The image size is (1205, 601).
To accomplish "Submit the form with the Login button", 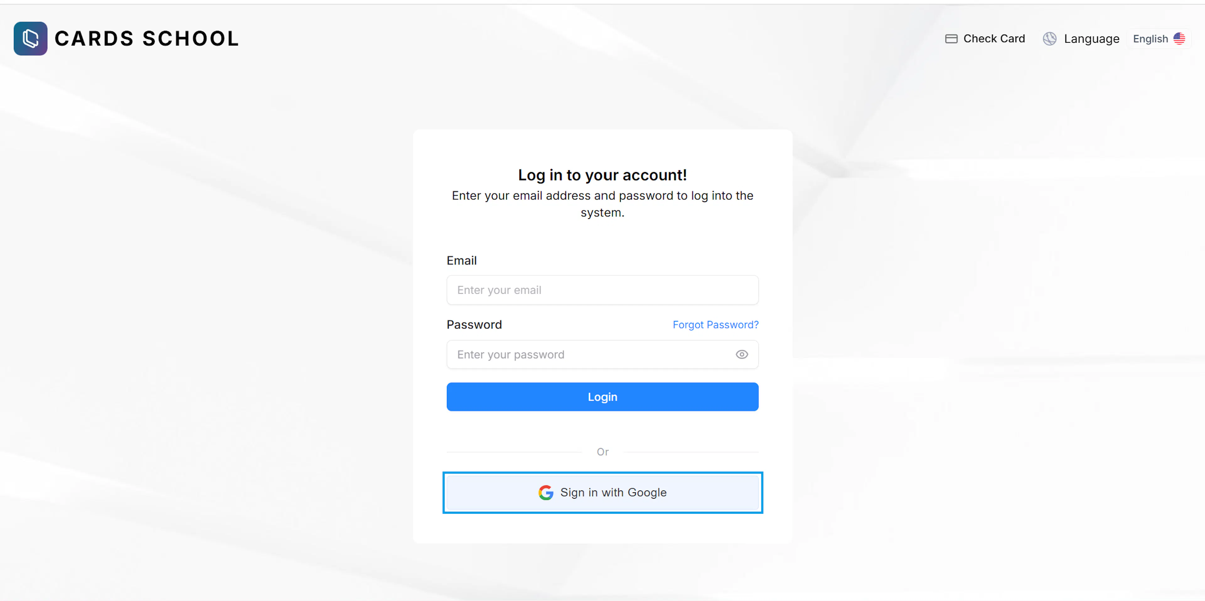I will pos(602,397).
